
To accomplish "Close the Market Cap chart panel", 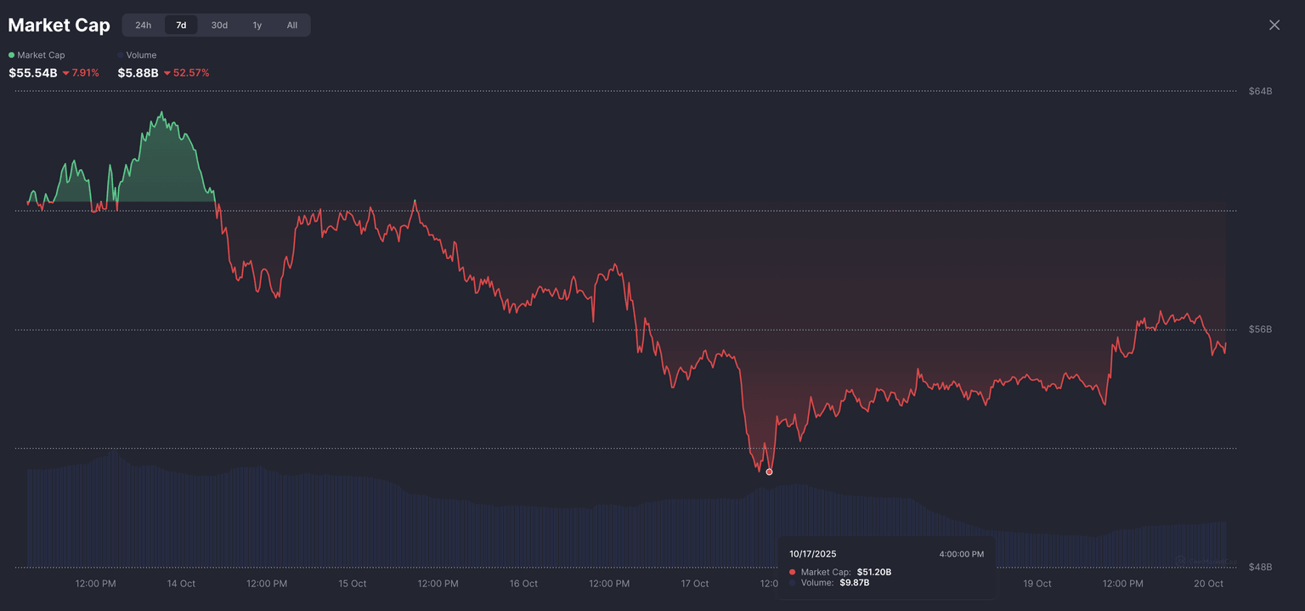I will pyautogui.click(x=1274, y=25).
